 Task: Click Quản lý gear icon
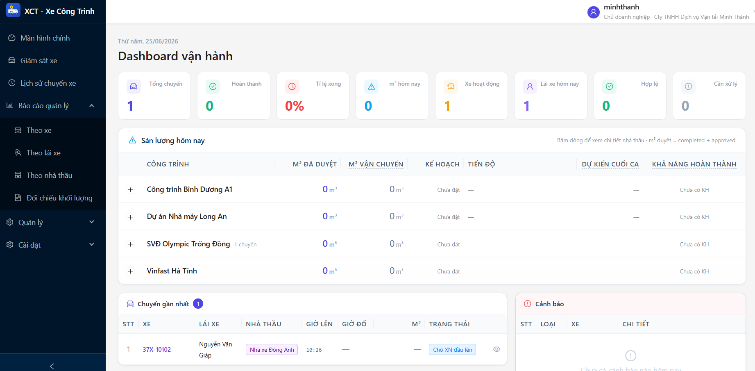[10, 222]
